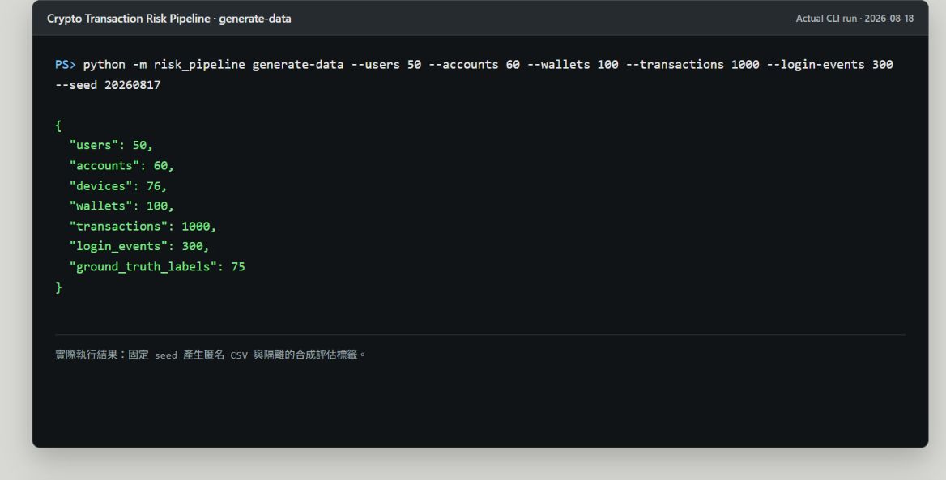The width and height of the screenshot is (946, 480).
Task: Click the '--accounts 60' argument
Action: tap(474, 65)
